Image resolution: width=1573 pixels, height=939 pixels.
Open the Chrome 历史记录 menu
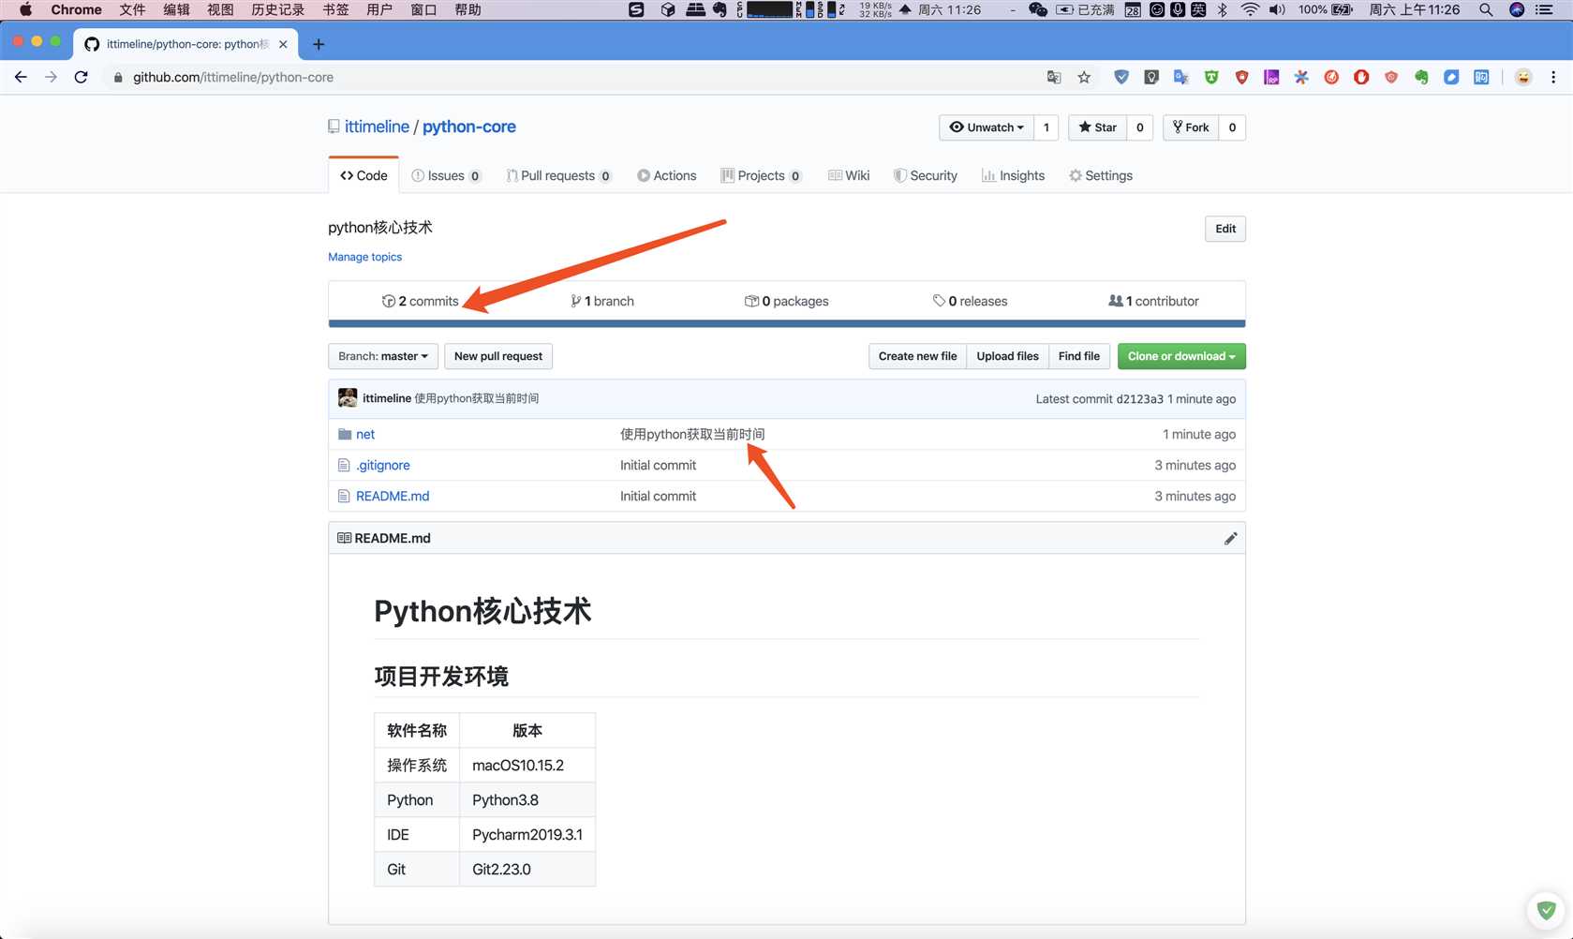click(x=277, y=9)
